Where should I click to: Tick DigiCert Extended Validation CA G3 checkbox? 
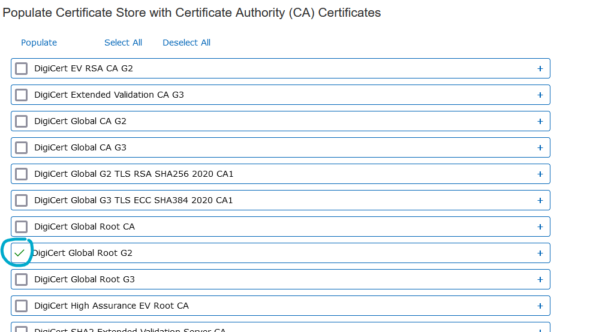(x=22, y=95)
